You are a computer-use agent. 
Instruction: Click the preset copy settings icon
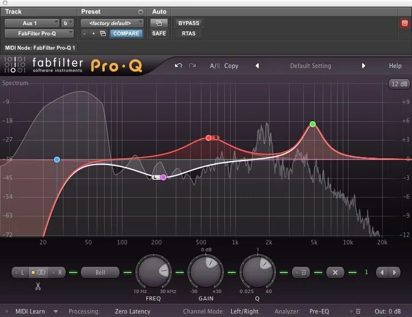[103, 34]
